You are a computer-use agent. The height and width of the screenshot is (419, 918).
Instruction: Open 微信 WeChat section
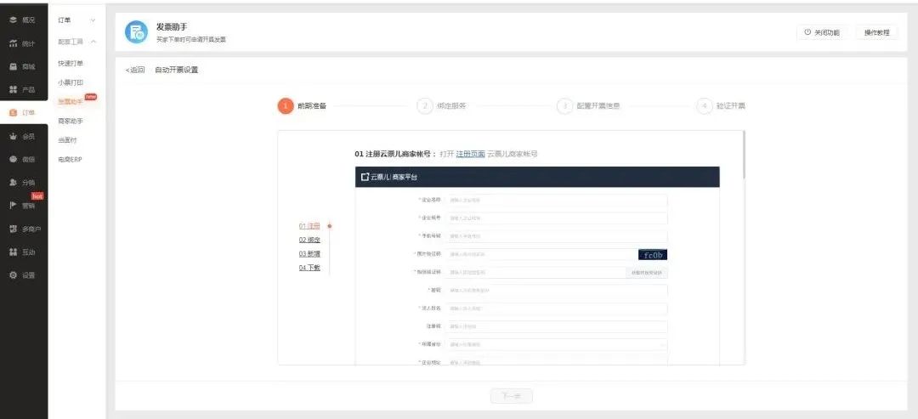(22, 159)
